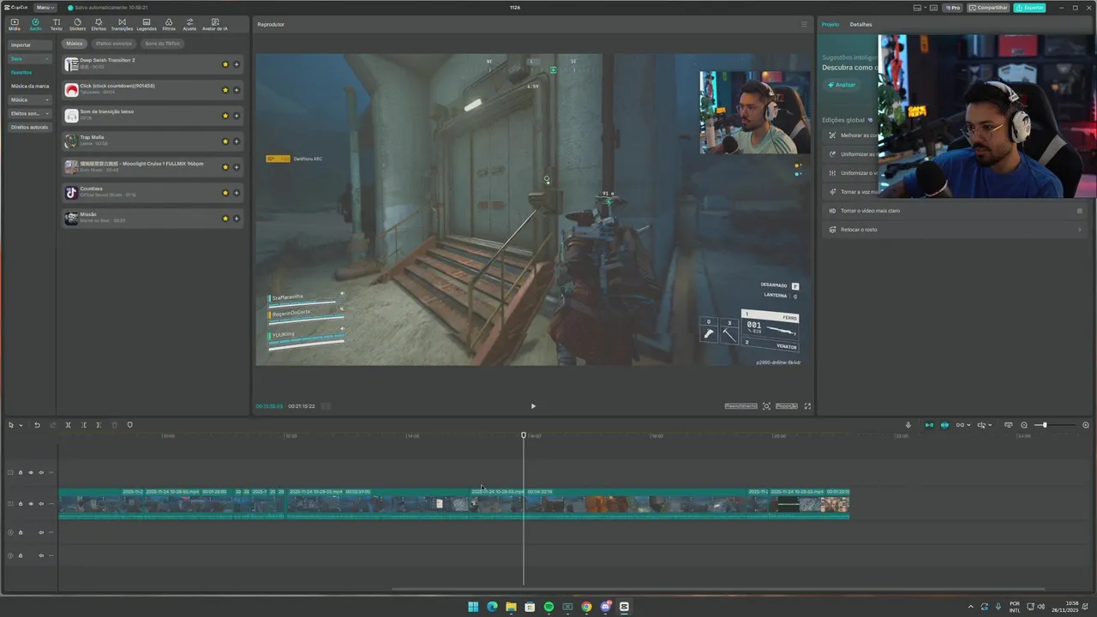The width and height of the screenshot is (1097, 617).
Task: Open the selection tool dropdown arrow
Action: click(21, 425)
